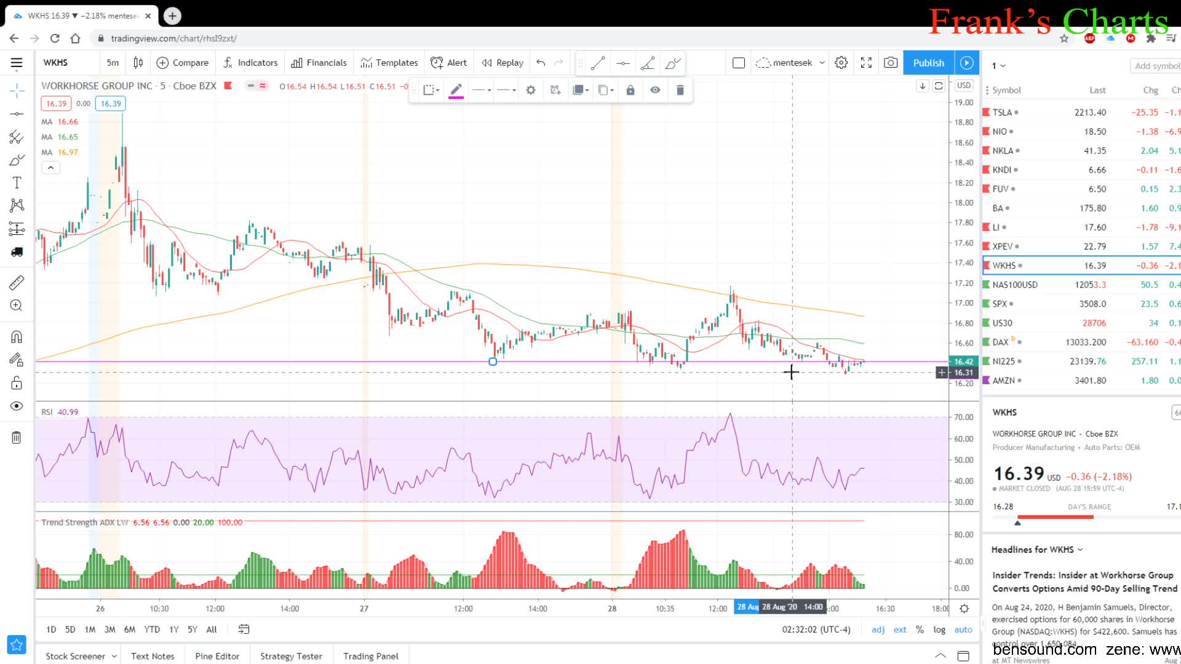Undo the last action
Image resolution: width=1181 pixels, height=664 pixels.
point(541,63)
